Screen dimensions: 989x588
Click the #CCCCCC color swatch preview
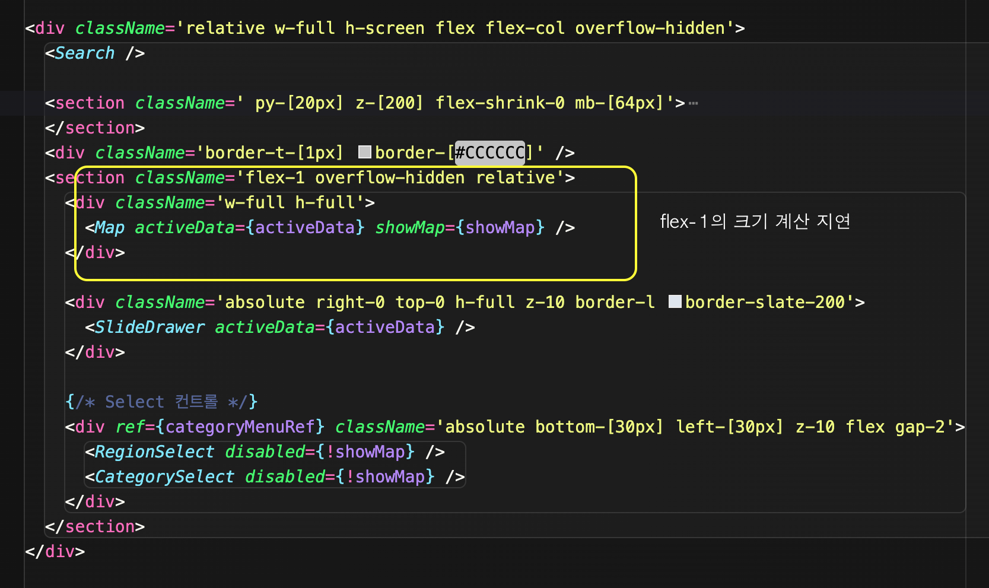pos(365,152)
